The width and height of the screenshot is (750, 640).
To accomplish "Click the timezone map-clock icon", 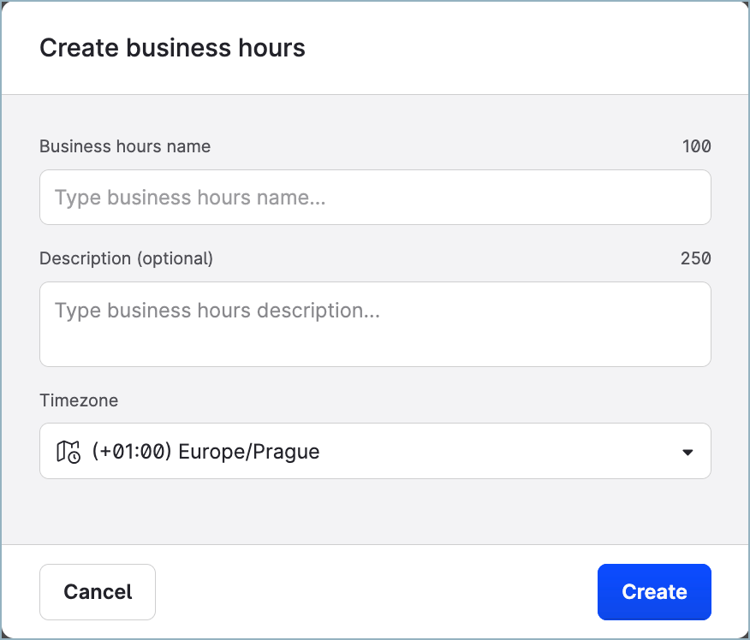I will (x=68, y=451).
